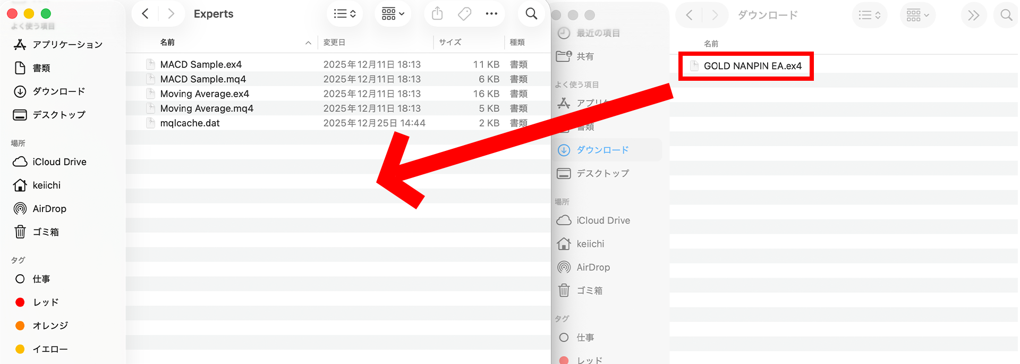Open the search magnifier in Experts window

[531, 14]
